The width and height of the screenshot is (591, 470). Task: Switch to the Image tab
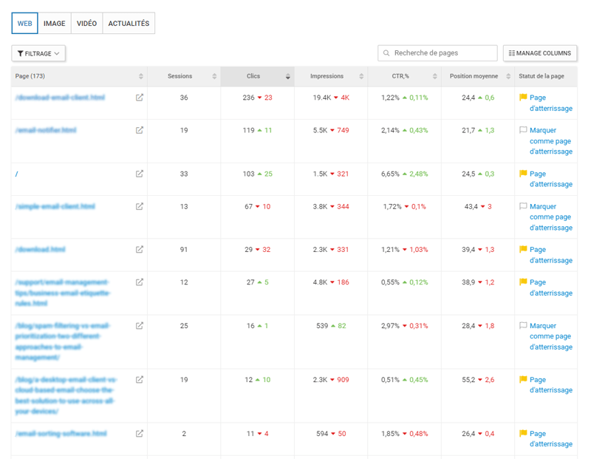54,24
